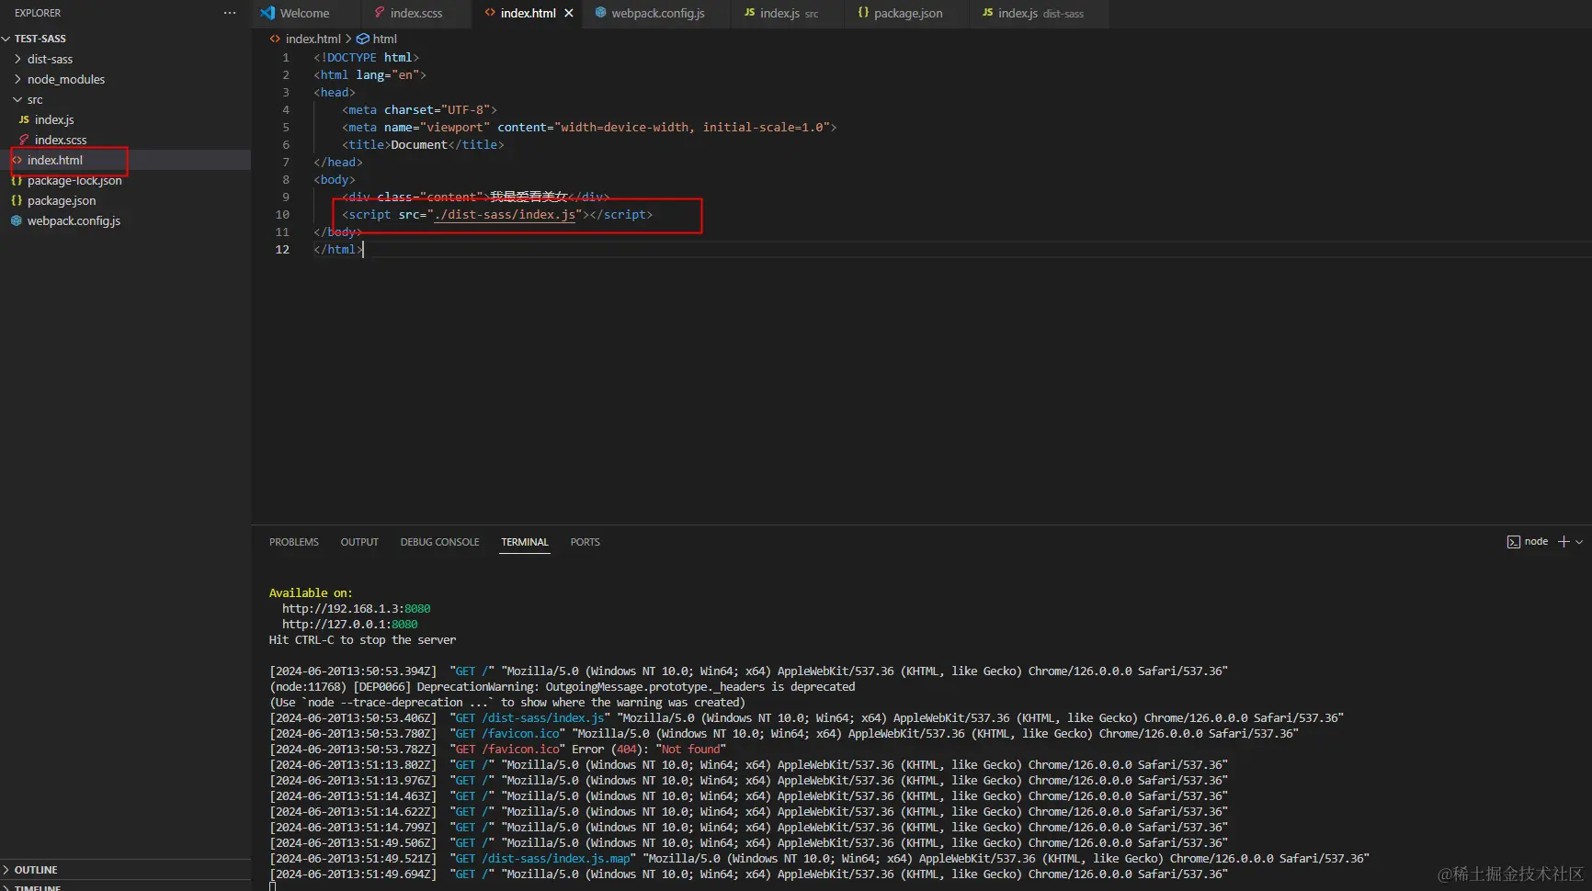Place cursor on the <!DOCTYPE html> line

pos(367,57)
